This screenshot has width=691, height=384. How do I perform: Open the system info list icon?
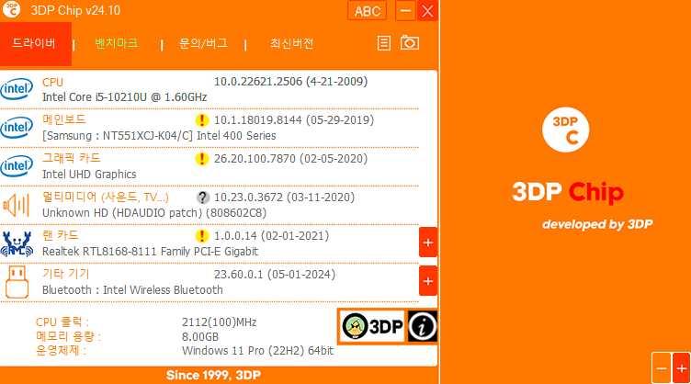(x=384, y=43)
